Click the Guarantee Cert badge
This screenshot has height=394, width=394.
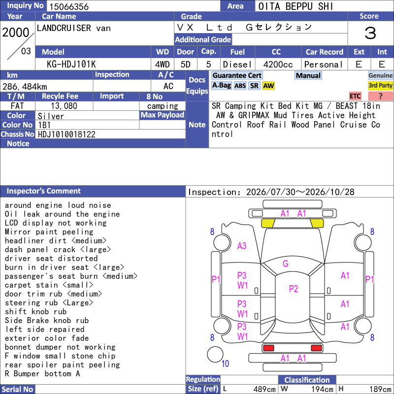pos(237,75)
